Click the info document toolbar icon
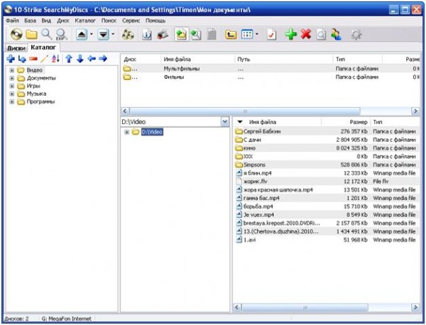Viewport: 426px width, 325px height. point(147,35)
